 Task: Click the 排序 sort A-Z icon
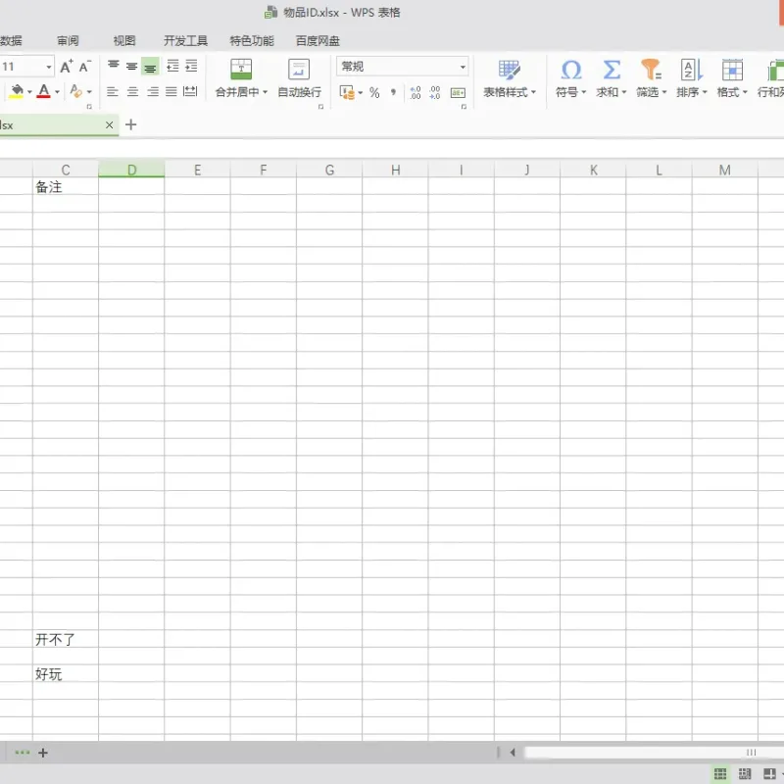(x=692, y=70)
